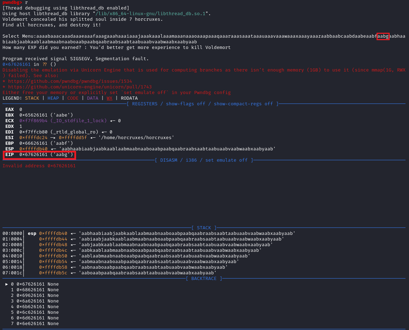Open the unicorn-engine pull 1743 link
409x330 pixels.
80,87
